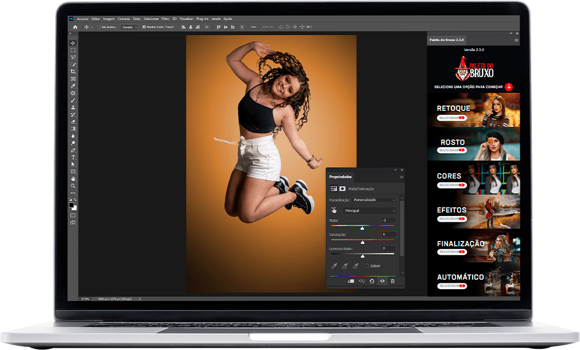Activate the Hand tool
The height and width of the screenshot is (350, 580).
(x=73, y=179)
